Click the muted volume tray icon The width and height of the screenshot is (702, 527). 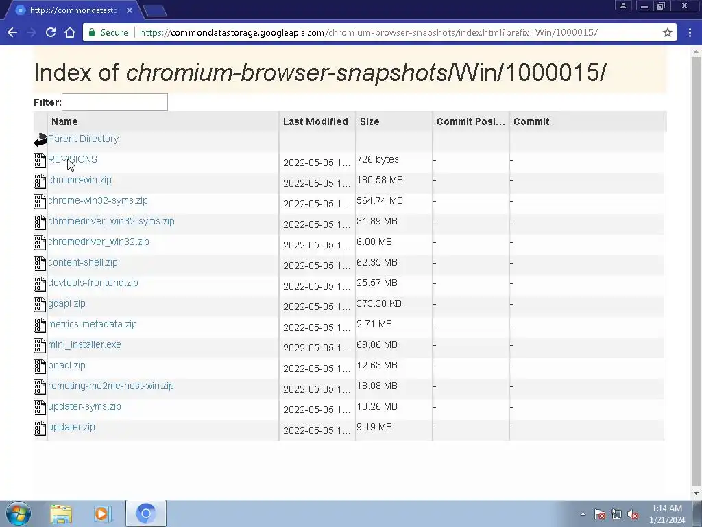633,515
